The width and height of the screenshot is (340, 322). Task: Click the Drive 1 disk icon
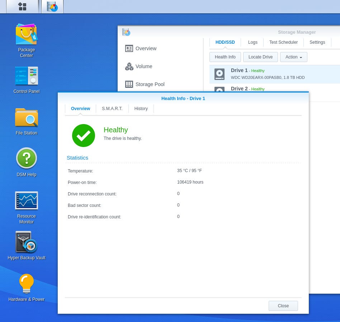coord(219,74)
